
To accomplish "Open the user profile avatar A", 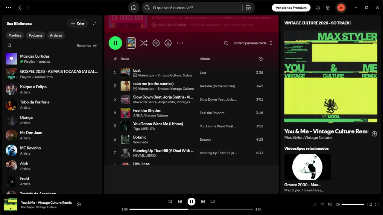I will (341, 8).
